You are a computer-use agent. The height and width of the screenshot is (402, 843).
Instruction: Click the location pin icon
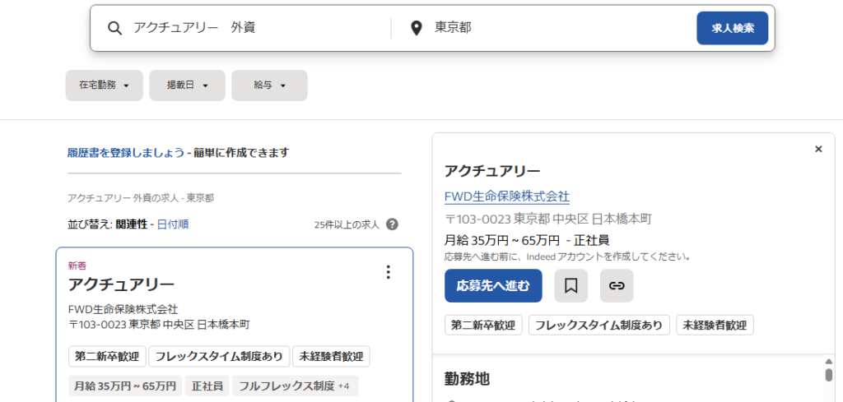pyautogui.click(x=416, y=29)
